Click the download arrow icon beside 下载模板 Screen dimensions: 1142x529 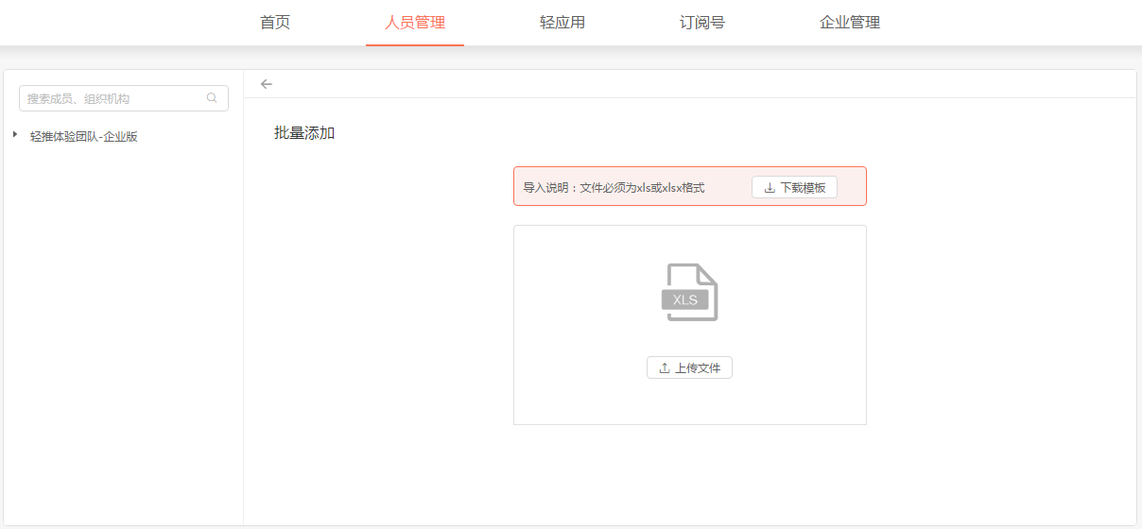point(770,188)
